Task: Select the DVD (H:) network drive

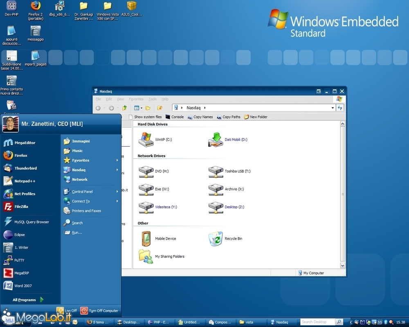Action: 153,171
